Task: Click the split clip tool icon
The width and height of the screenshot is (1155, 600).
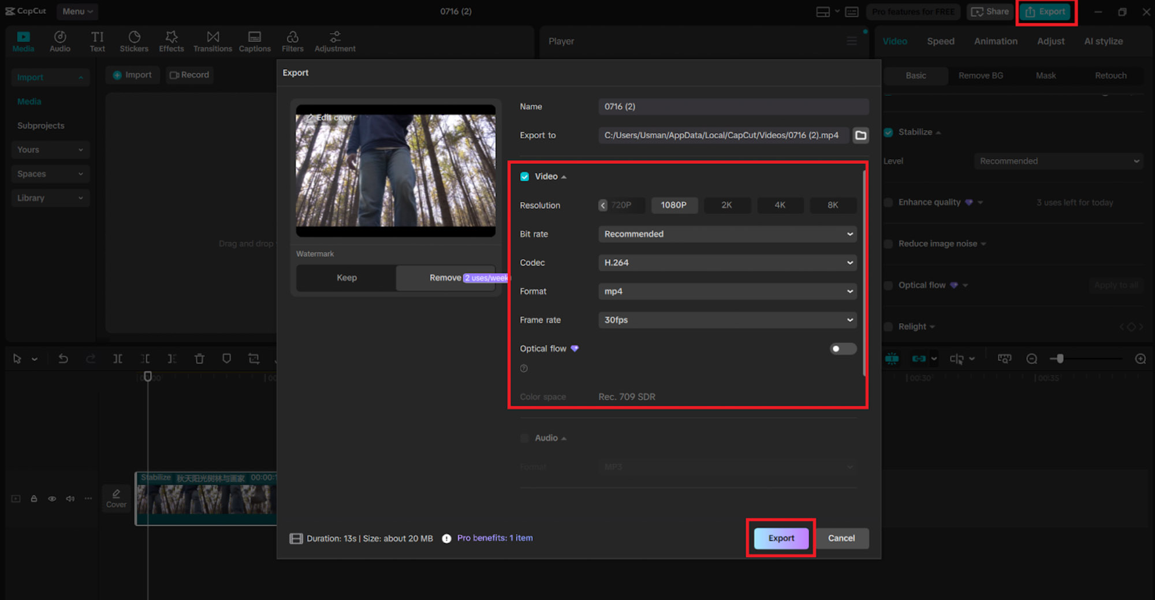Action: pyautogui.click(x=118, y=359)
